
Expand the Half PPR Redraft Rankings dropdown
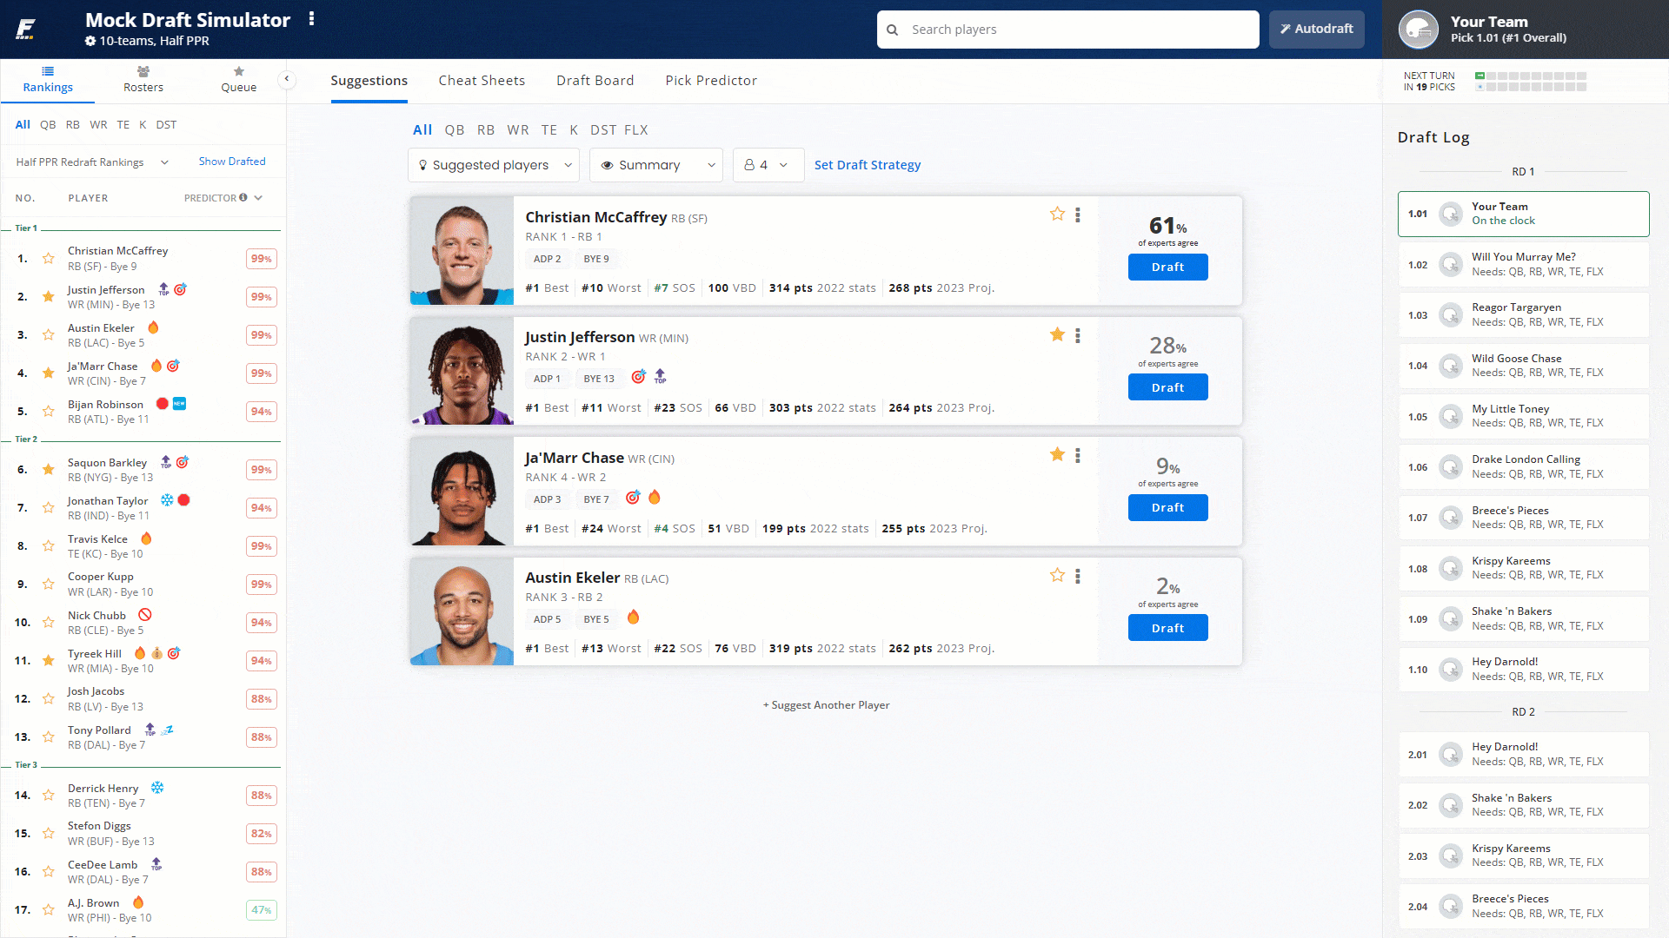[90, 162]
